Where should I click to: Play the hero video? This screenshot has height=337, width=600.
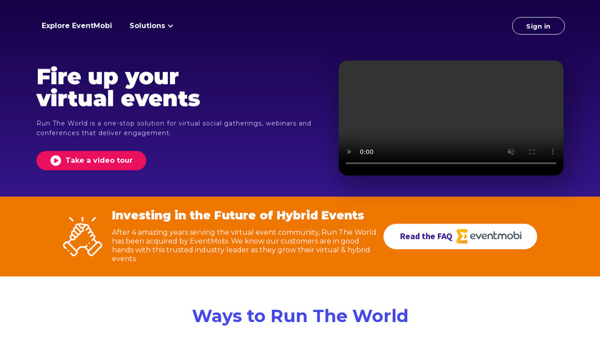(x=349, y=152)
